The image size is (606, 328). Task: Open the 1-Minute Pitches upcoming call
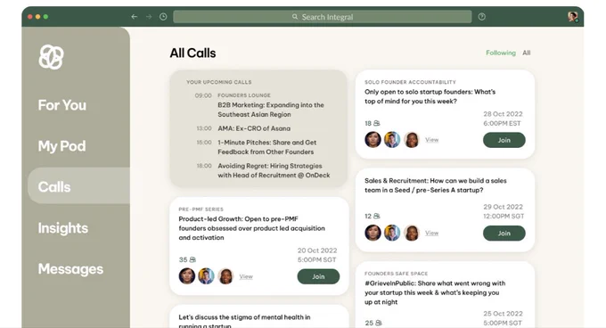point(267,147)
